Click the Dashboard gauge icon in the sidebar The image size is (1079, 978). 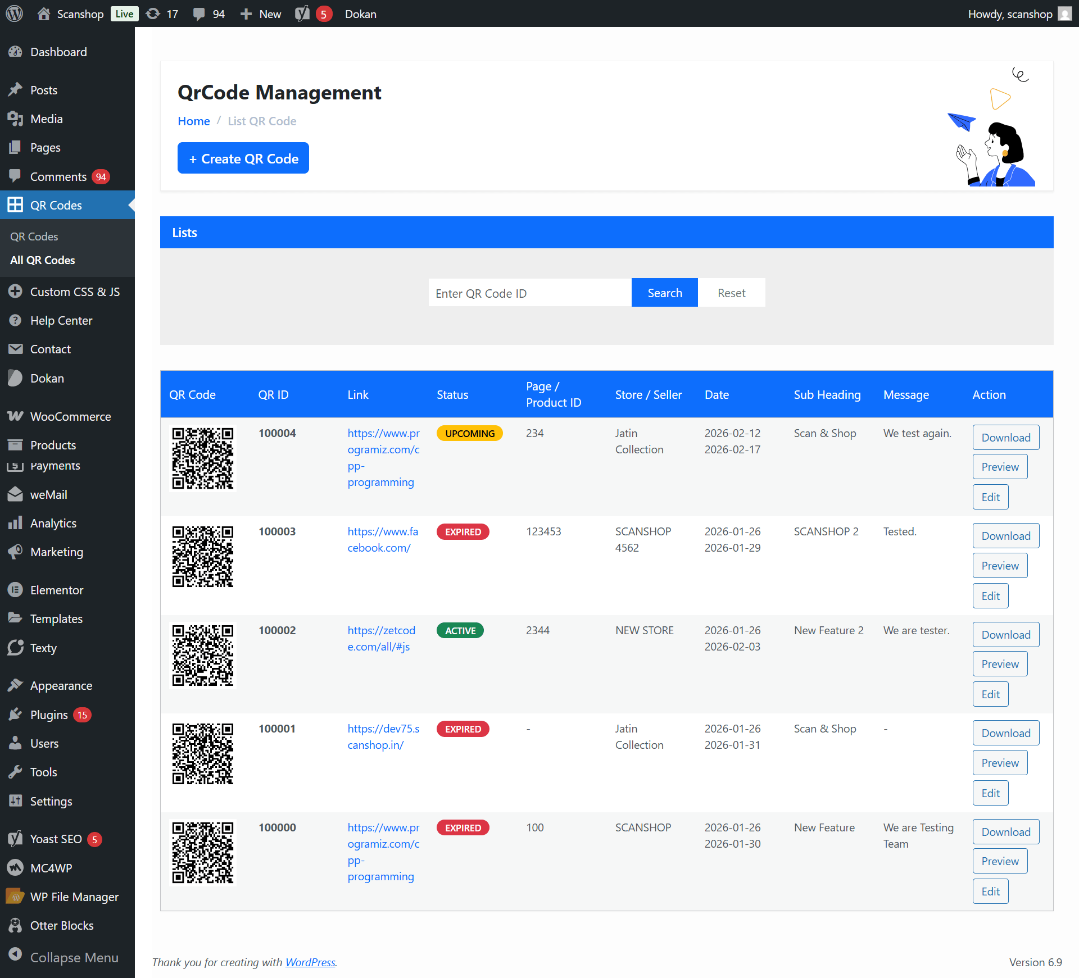pos(15,52)
